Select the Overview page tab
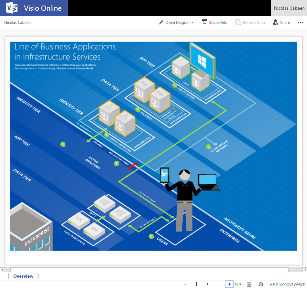The image size is (307, 288). point(23,276)
